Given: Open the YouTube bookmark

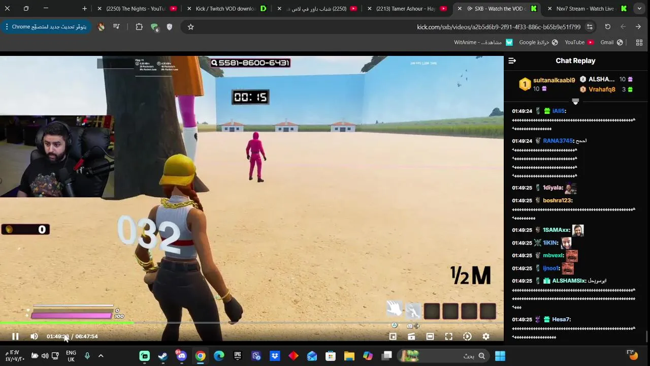Looking at the screenshot, I should click(x=579, y=43).
